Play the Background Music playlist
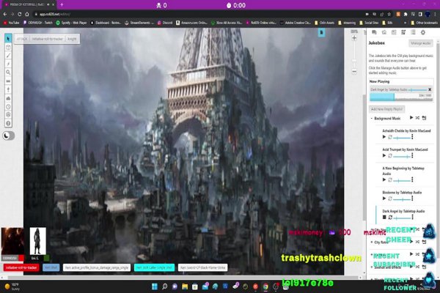This screenshot has width=440, height=293. point(411,118)
